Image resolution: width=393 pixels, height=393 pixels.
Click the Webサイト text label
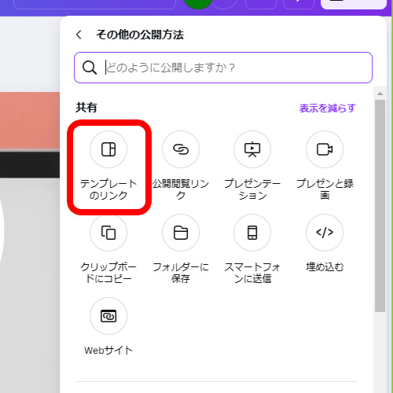pos(108,351)
